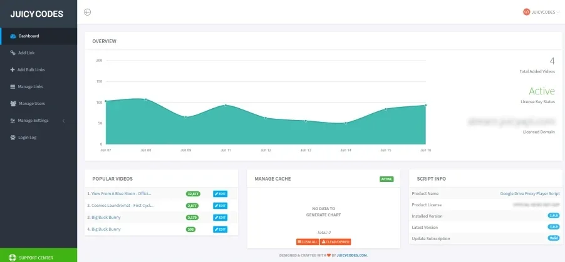Screen dimensions: 565x262
Task: Open the Google Drive Proxy Player Script link
Action: (x=530, y=194)
